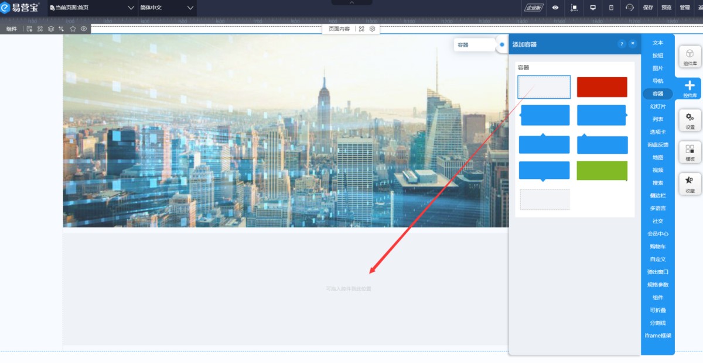Click the layers stack icon in 组件 toolbar
Screen dimensions: 703x363
click(x=51, y=29)
